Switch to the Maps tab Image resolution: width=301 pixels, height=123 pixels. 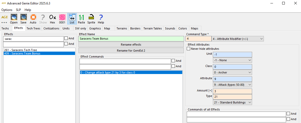195,28
